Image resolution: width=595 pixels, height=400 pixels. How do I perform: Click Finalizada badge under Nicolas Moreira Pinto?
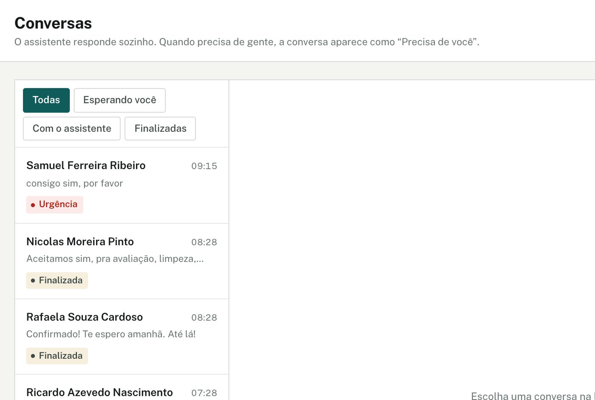point(57,281)
